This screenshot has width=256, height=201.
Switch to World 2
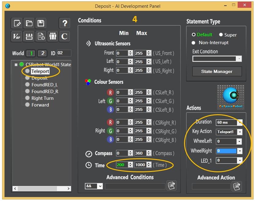pos(43,53)
